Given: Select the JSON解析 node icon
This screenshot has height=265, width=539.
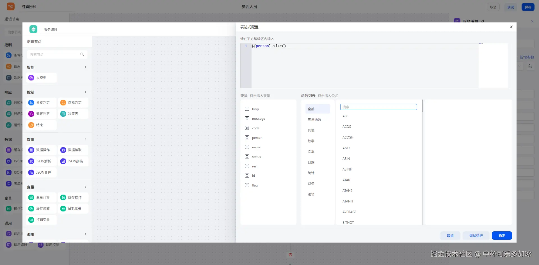Looking at the screenshot, I should [x=31, y=161].
